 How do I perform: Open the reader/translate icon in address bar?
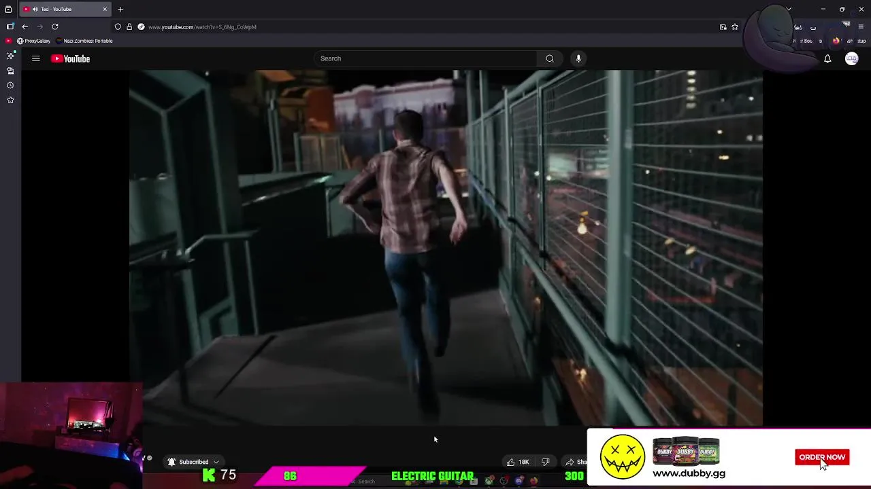[x=723, y=26]
